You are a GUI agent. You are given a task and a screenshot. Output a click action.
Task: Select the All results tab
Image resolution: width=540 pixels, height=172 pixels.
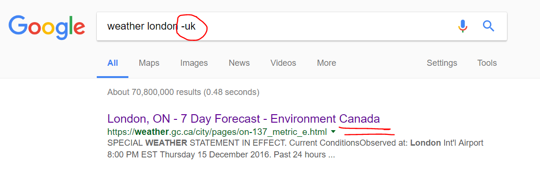113,63
